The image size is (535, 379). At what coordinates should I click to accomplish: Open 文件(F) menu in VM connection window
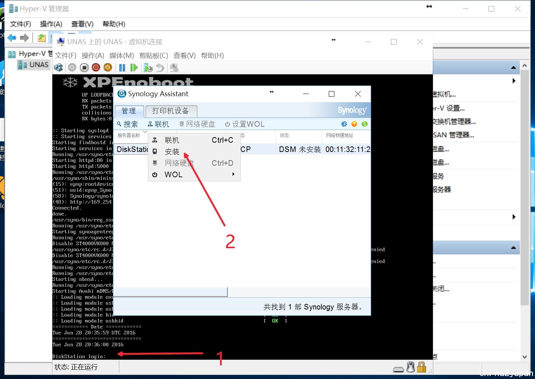tap(66, 55)
